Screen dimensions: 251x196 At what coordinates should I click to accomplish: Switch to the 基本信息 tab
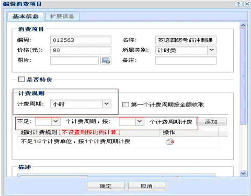tap(26, 17)
